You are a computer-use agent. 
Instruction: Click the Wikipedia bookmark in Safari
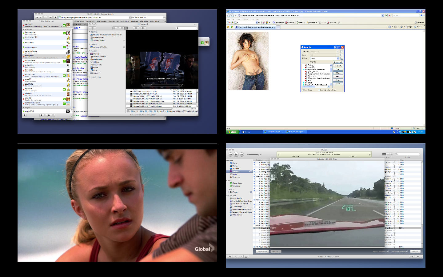pos(144,22)
